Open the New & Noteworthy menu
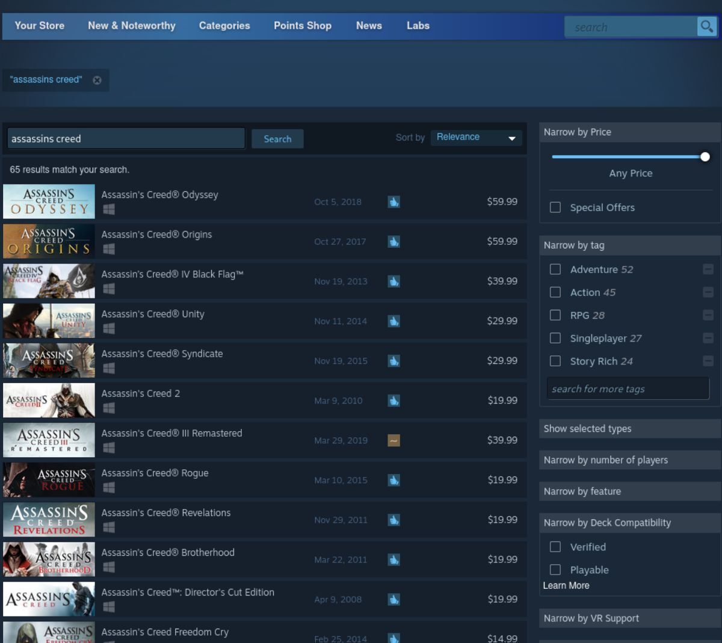 click(x=132, y=26)
